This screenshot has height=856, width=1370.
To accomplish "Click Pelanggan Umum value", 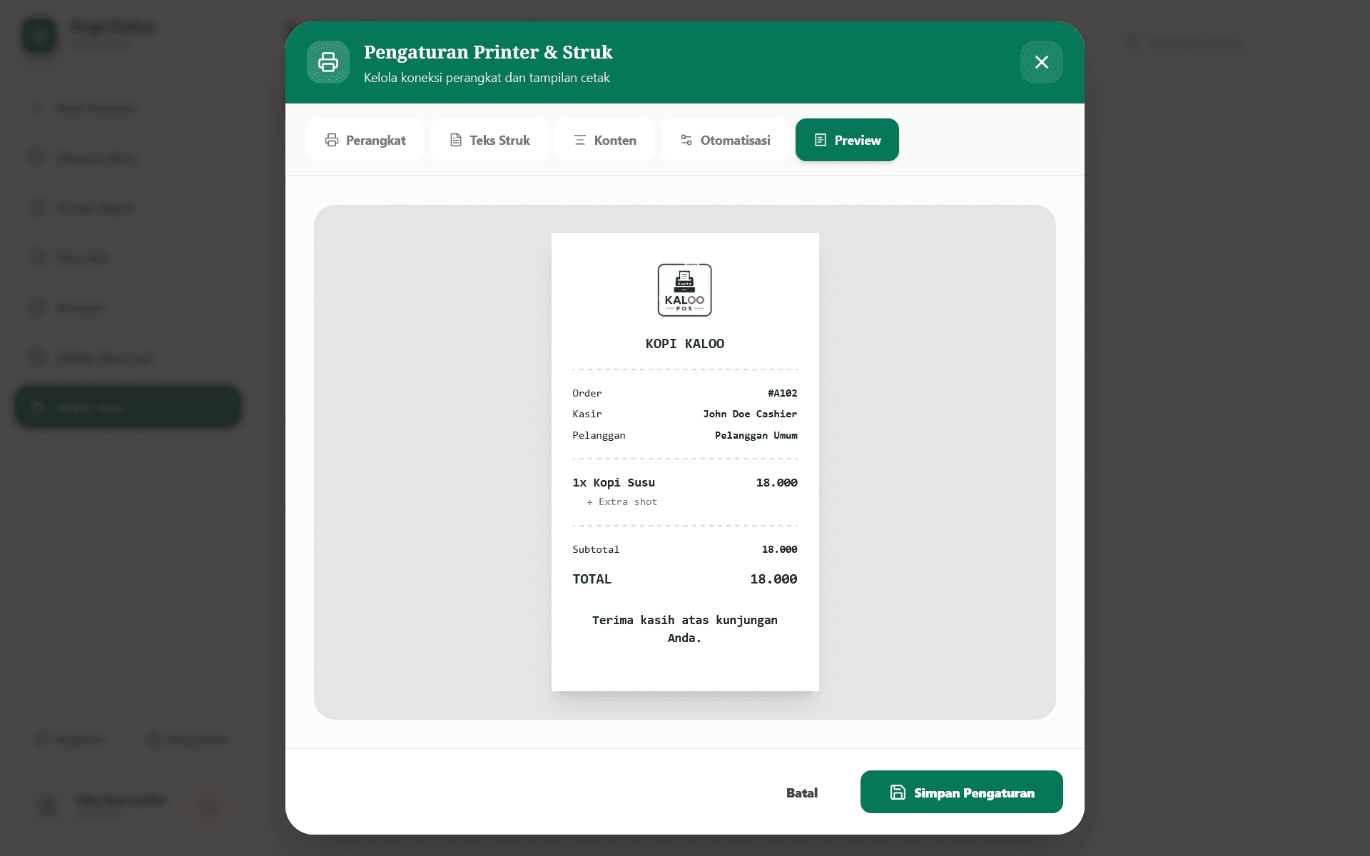I will 756,435.
